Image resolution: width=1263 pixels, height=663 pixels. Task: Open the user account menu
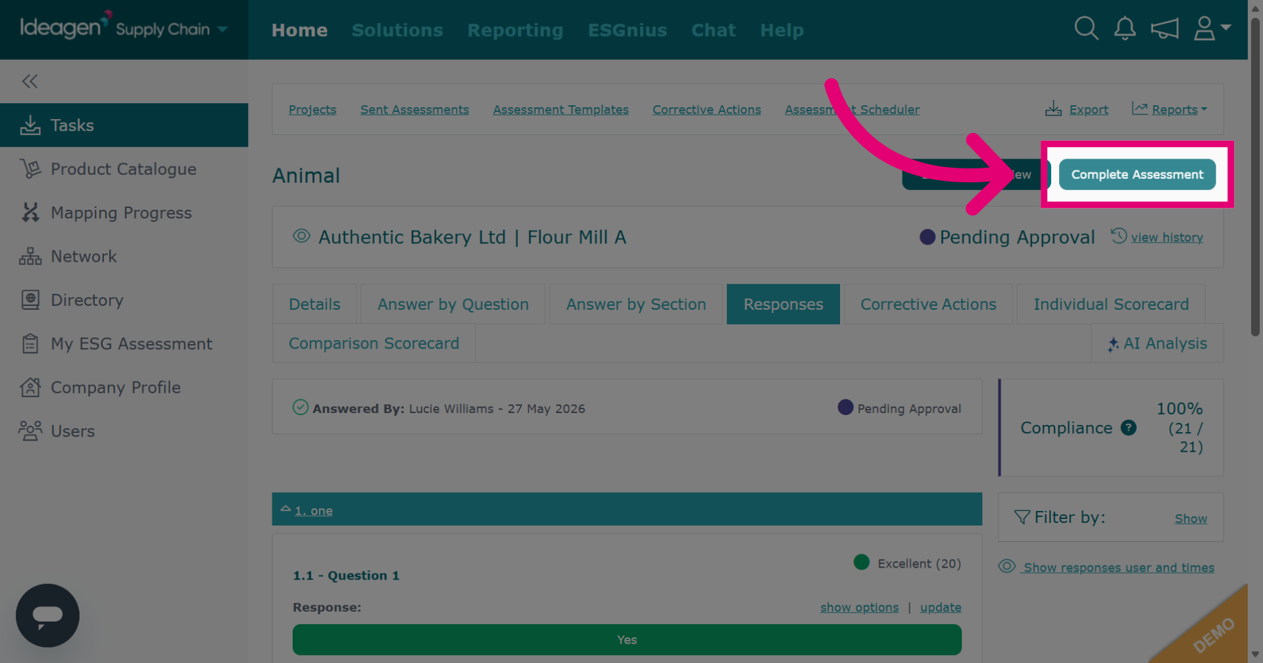click(1212, 28)
